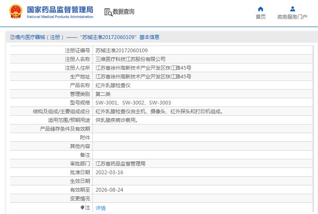The image size is (318, 214).
Task: Click the 注册人住所 address value
Action: (143, 68)
